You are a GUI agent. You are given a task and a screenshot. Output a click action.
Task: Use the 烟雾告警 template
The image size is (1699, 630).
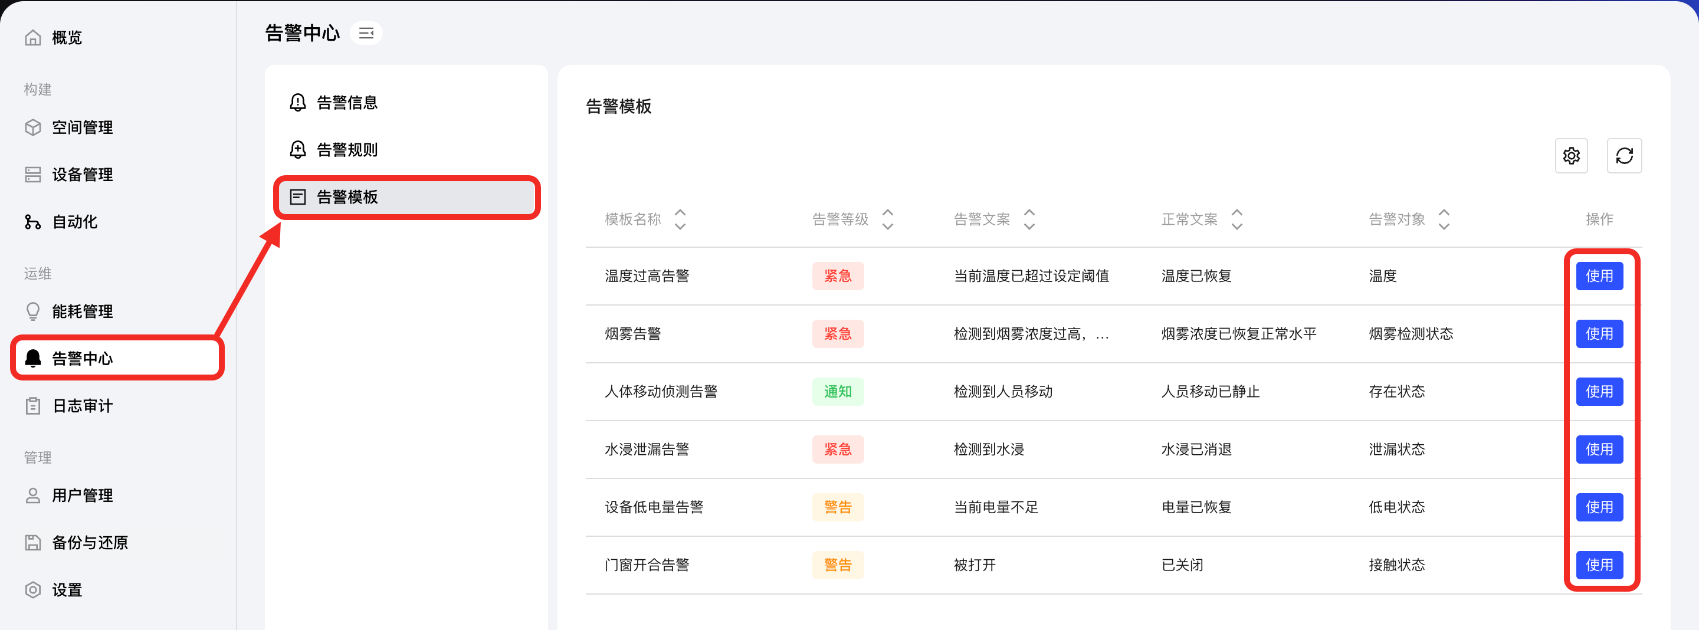(x=1599, y=334)
